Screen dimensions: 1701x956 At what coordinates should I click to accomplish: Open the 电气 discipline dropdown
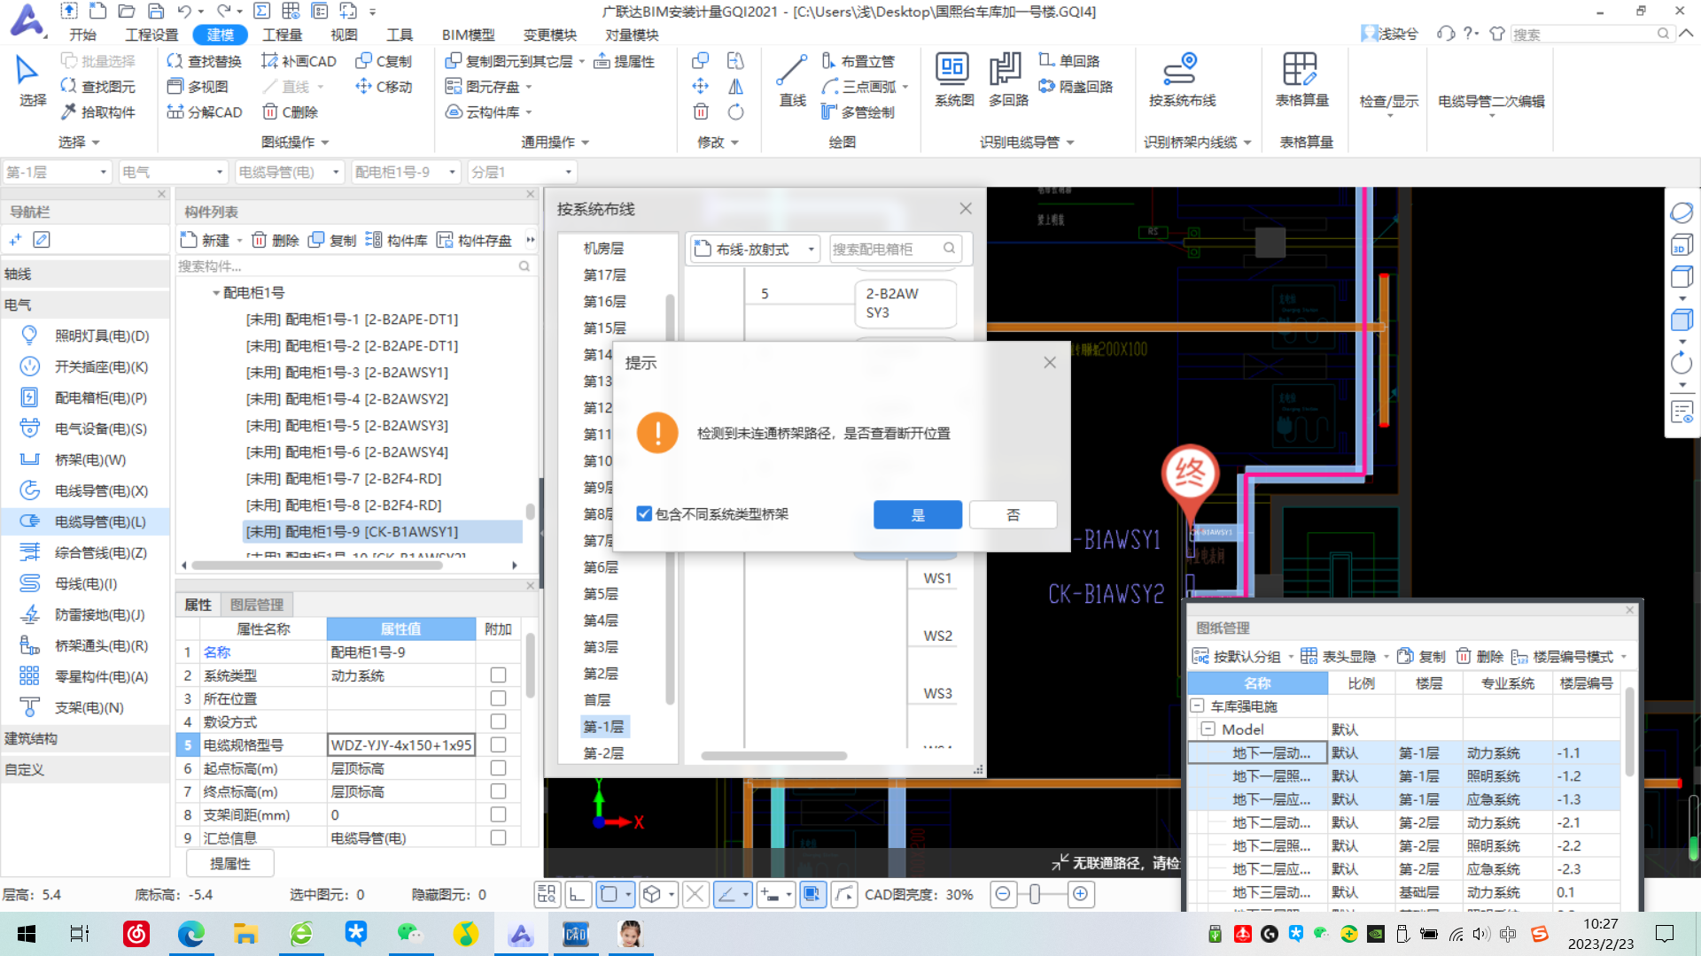pyautogui.click(x=172, y=172)
